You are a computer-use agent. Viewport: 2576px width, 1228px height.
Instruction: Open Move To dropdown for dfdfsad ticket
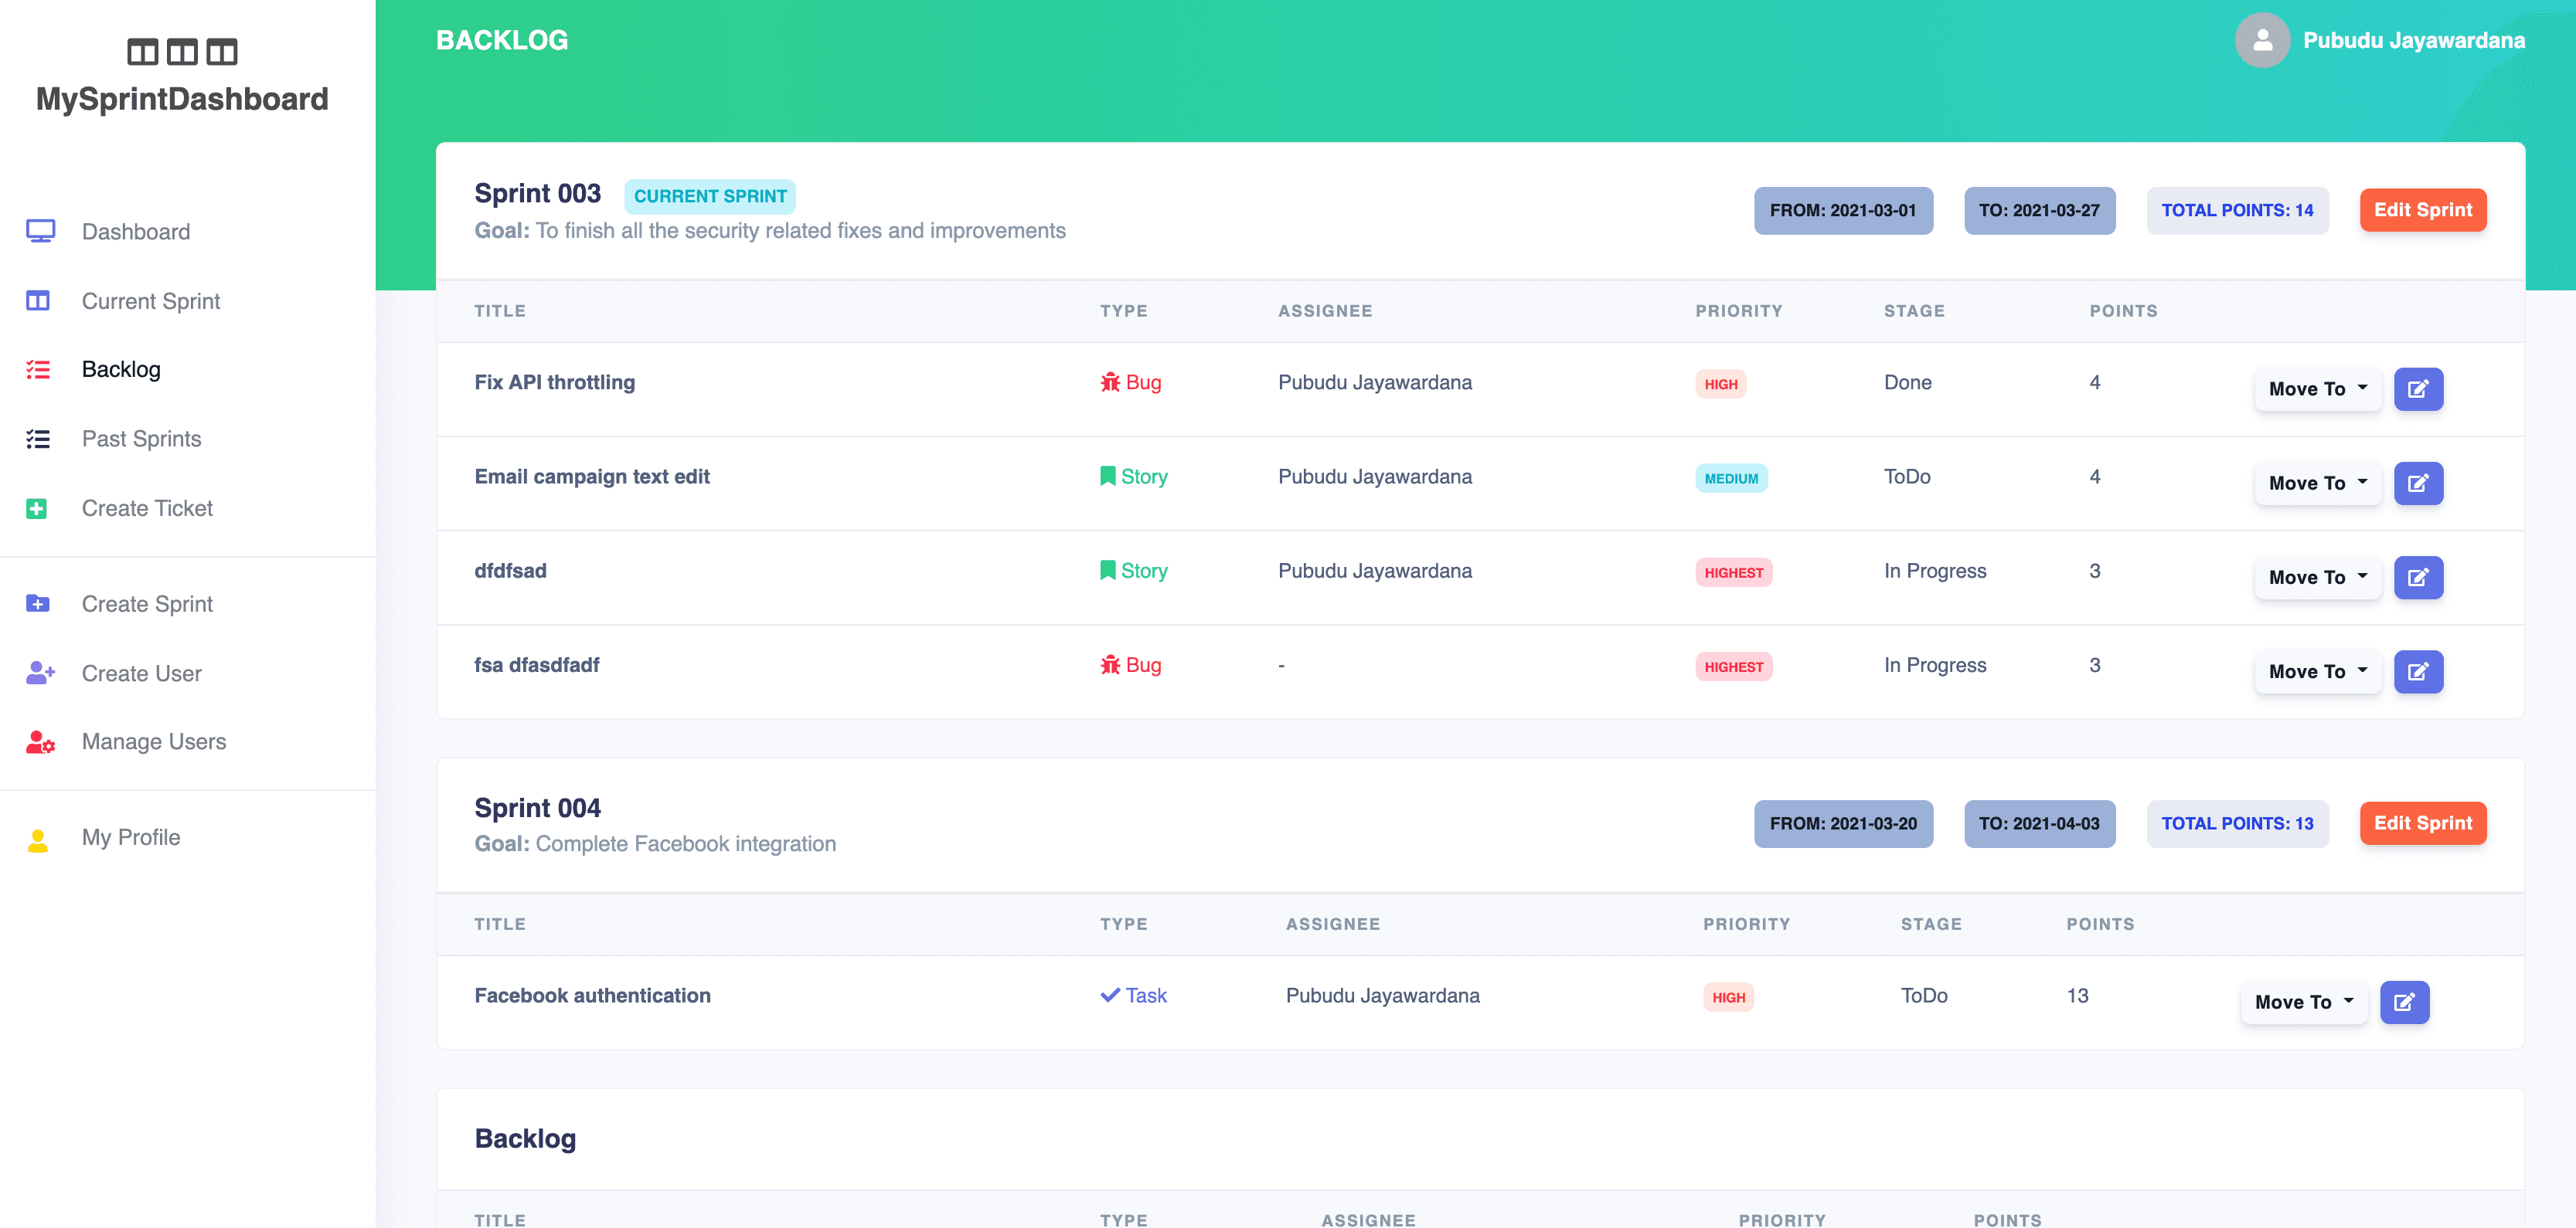point(2316,576)
